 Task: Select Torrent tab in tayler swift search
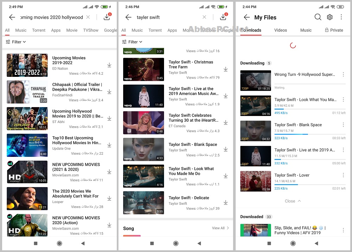155,30
